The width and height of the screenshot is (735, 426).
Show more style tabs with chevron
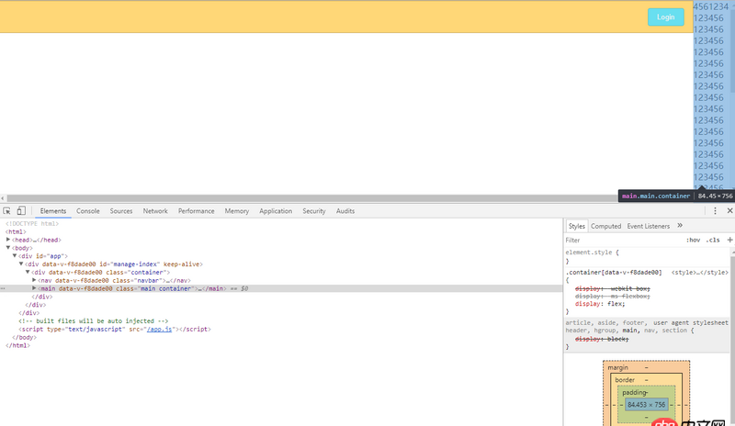(680, 226)
